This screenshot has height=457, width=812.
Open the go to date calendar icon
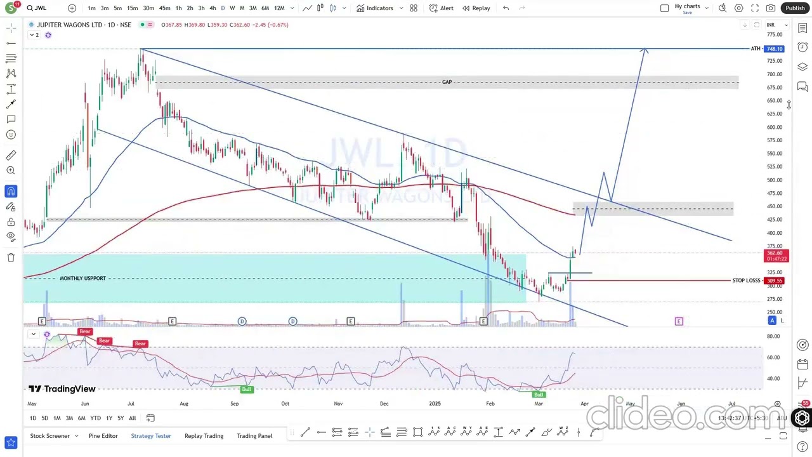pyautogui.click(x=150, y=418)
